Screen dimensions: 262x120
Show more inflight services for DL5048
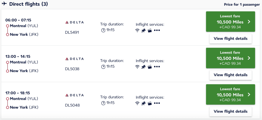coord(157,103)
